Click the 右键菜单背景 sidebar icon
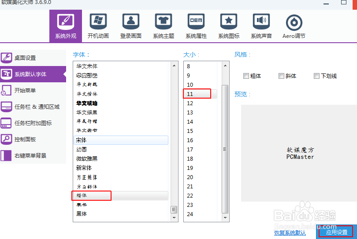 click(6, 155)
